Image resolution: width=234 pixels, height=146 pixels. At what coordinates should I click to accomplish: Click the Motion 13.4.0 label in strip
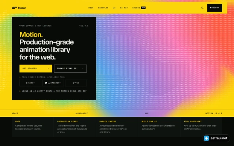214,114
